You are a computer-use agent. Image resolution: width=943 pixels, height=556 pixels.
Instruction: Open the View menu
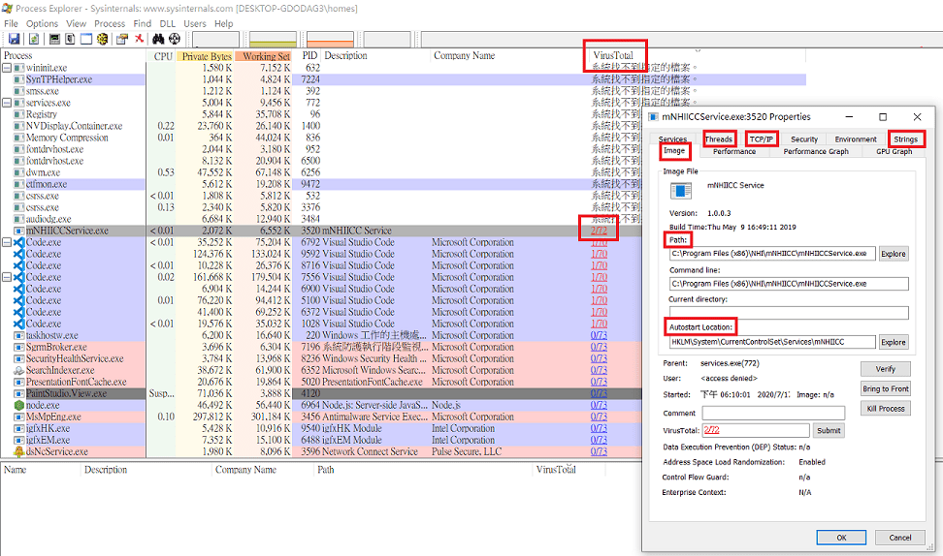[x=76, y=23]
